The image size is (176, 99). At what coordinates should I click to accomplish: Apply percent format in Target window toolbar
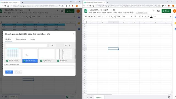click(109, 16)
